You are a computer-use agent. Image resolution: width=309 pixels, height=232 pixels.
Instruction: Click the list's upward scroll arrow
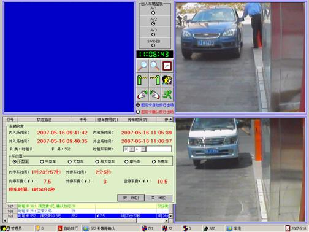[170, 119]
